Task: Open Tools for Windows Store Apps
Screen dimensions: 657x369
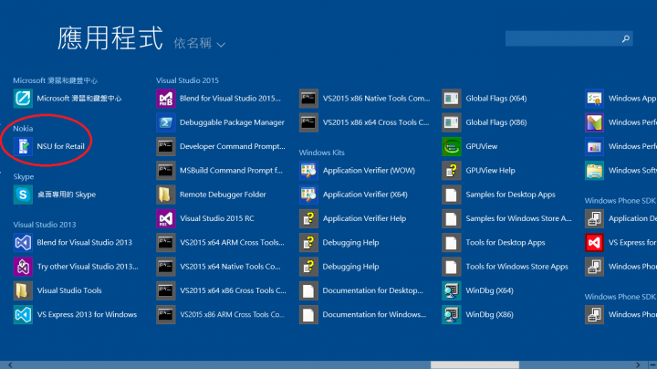Action: (506, 267)
